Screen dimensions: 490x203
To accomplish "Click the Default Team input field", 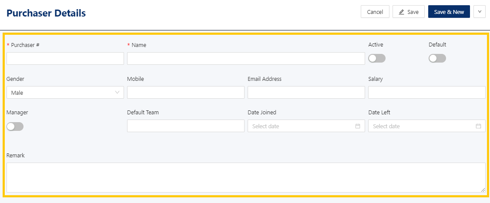I will coord(186,126).
